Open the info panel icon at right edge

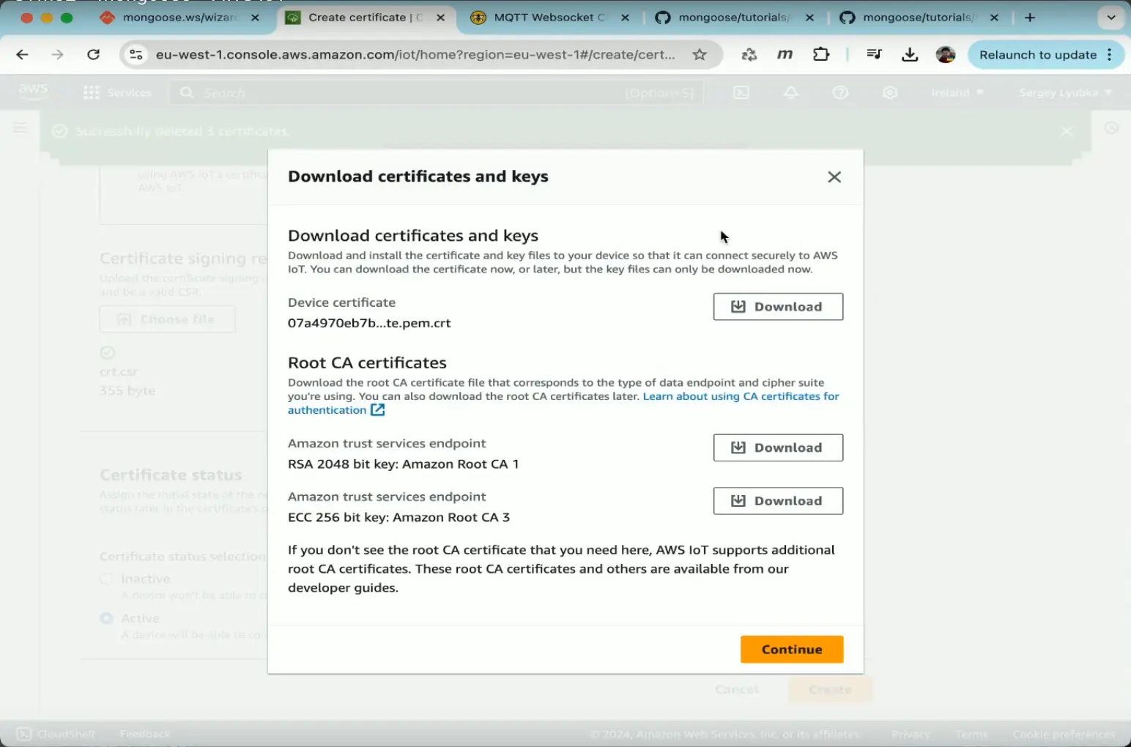(x=1111, y=128)
